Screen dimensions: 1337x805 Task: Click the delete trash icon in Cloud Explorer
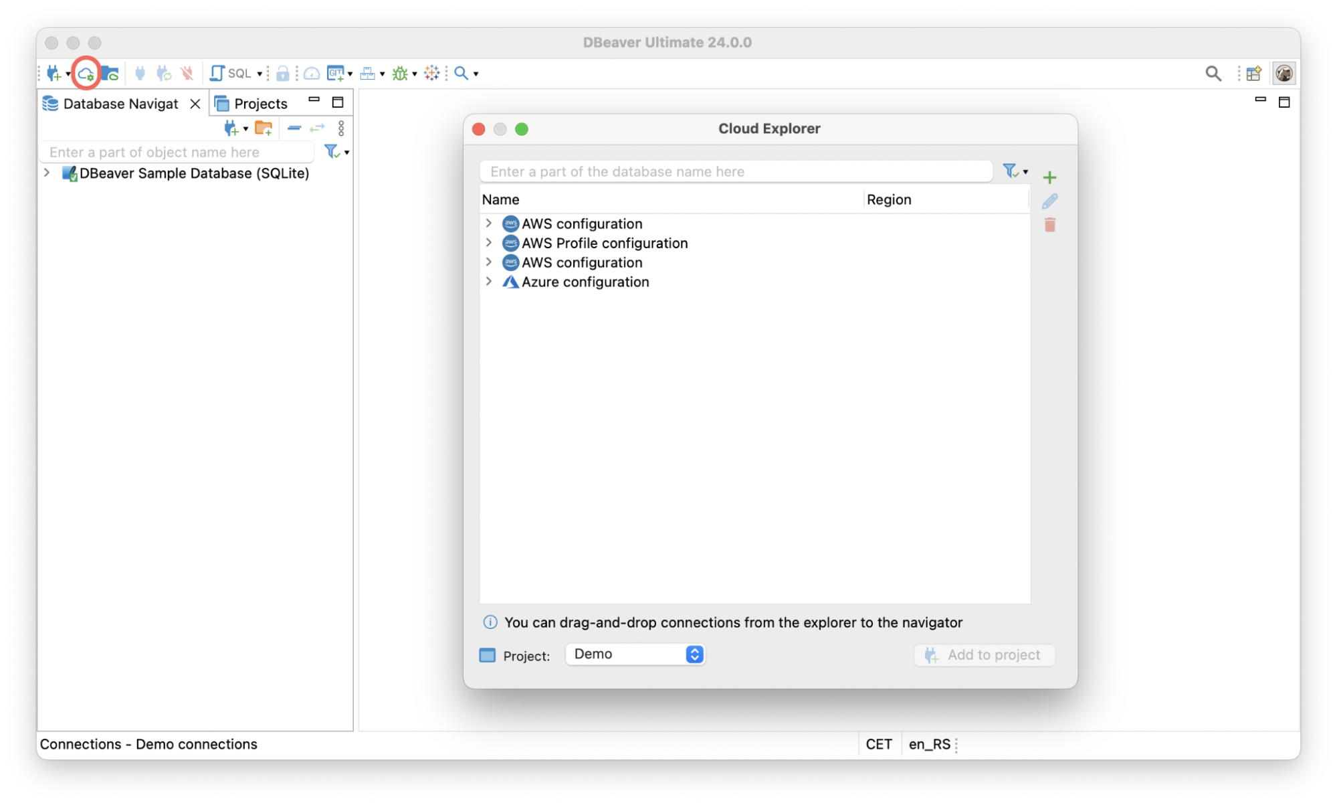point(1050,225)
